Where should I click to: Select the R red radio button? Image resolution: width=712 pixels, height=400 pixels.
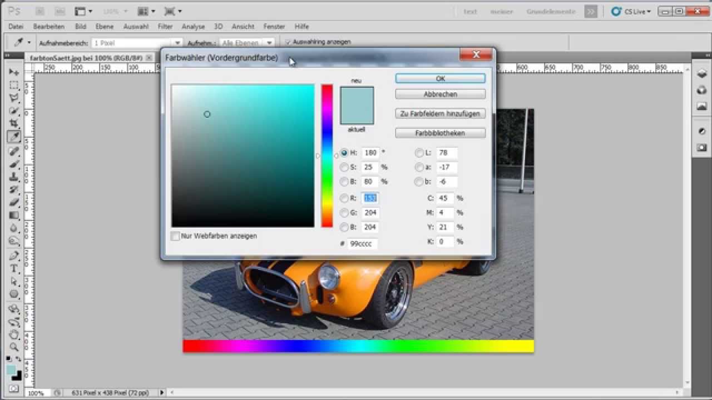(344, 198)
